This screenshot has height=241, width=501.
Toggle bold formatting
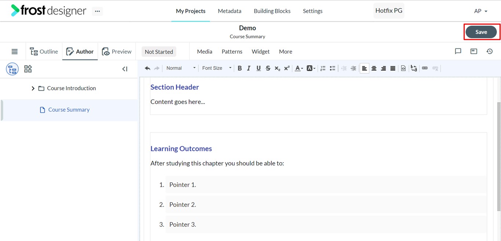239,68
